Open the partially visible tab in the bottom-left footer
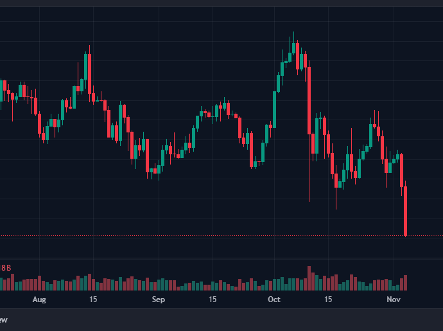Image resolution: width=443 pixels, height=331 pixels. (x=3, y=319)
